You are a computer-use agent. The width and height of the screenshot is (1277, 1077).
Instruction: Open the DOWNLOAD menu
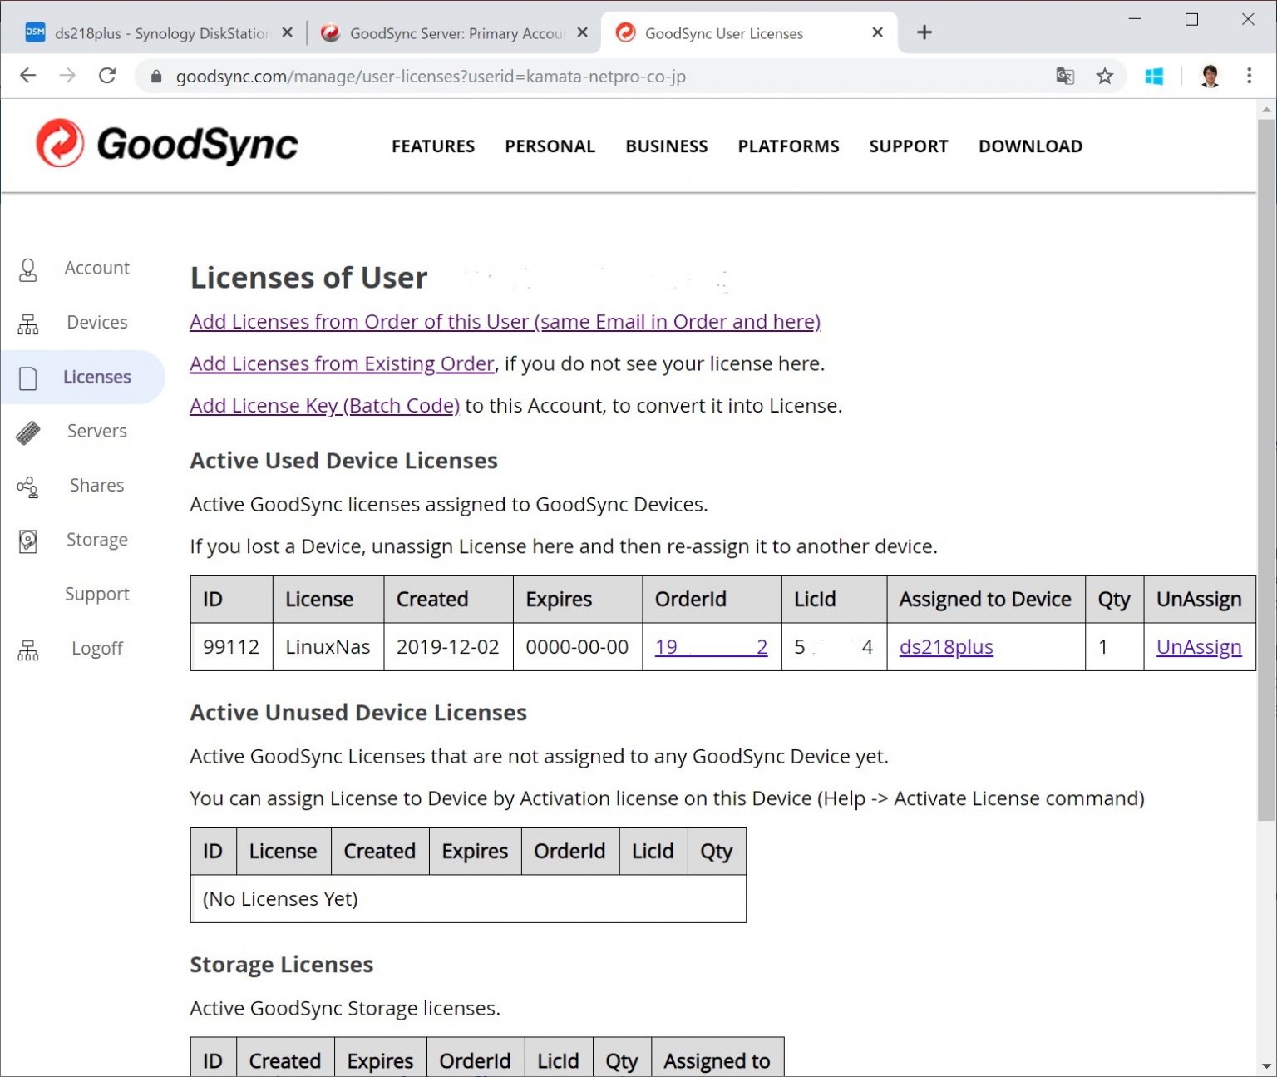pyautogui.click(x=1030, y=146)
